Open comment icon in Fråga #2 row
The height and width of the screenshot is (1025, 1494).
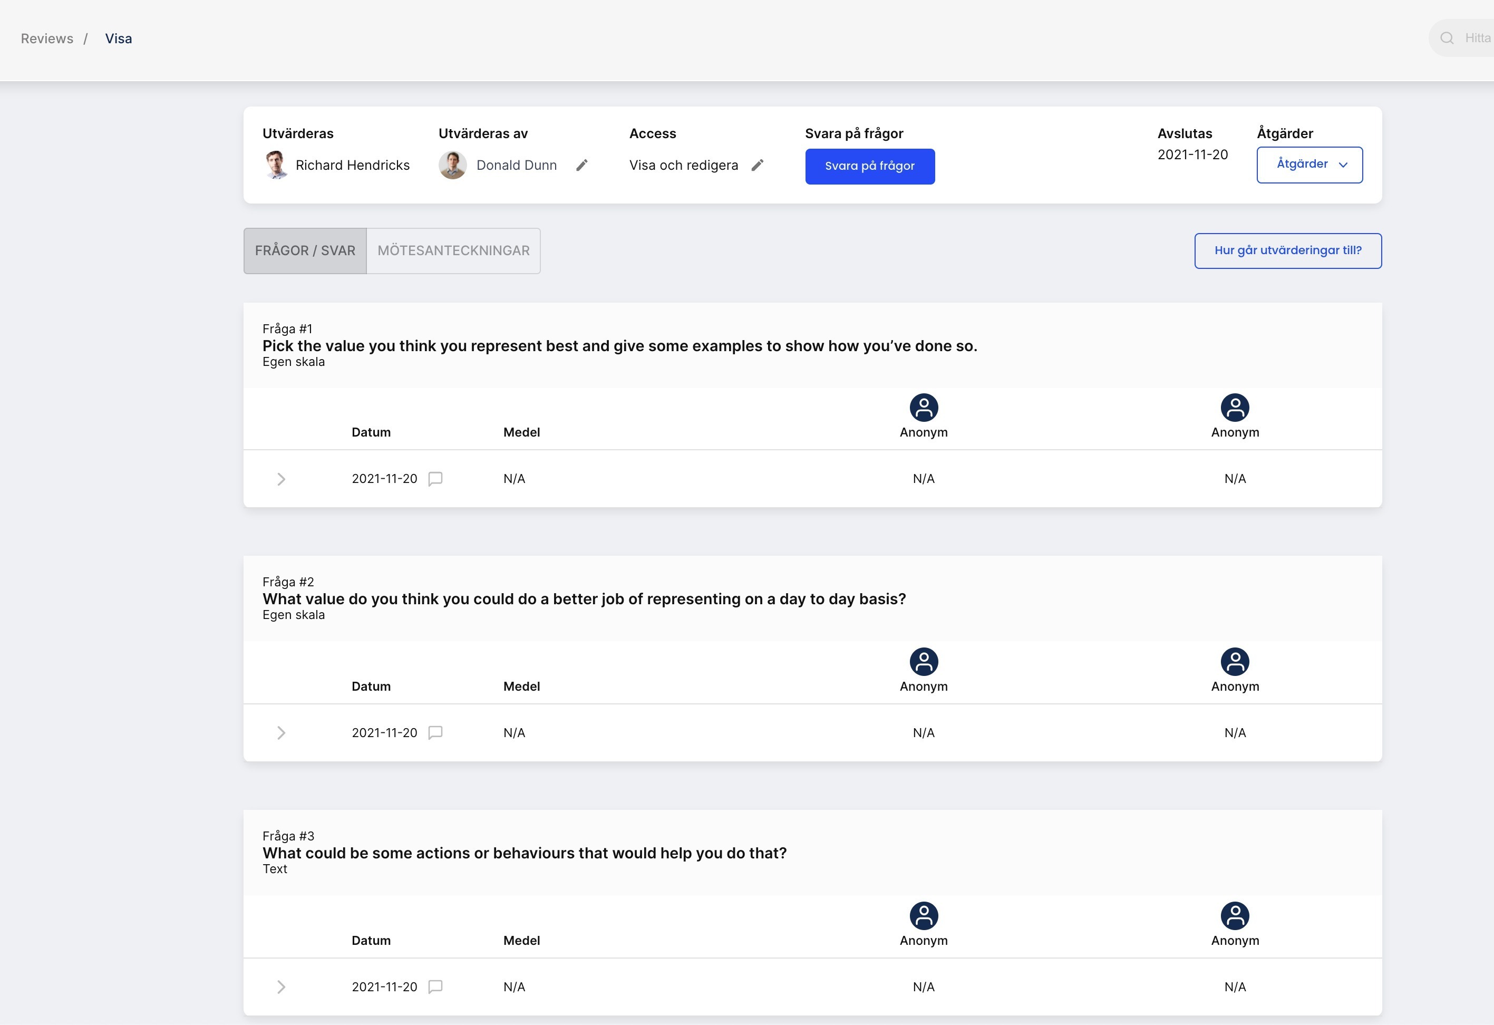tap(435, 732)
